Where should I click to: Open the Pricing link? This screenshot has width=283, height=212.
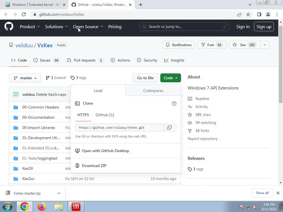coord(115,27)
